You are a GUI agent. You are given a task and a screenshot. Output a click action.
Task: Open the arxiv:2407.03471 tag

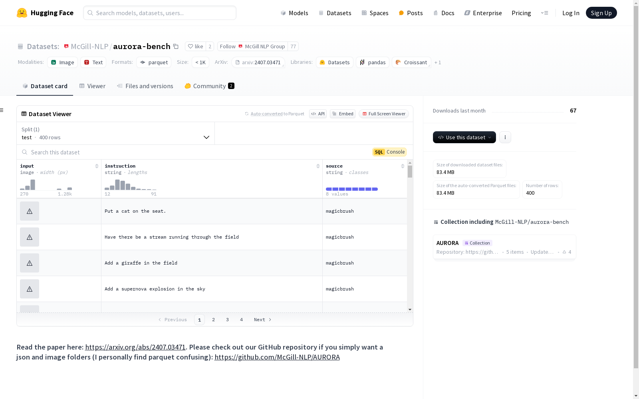tap(258, 62)
